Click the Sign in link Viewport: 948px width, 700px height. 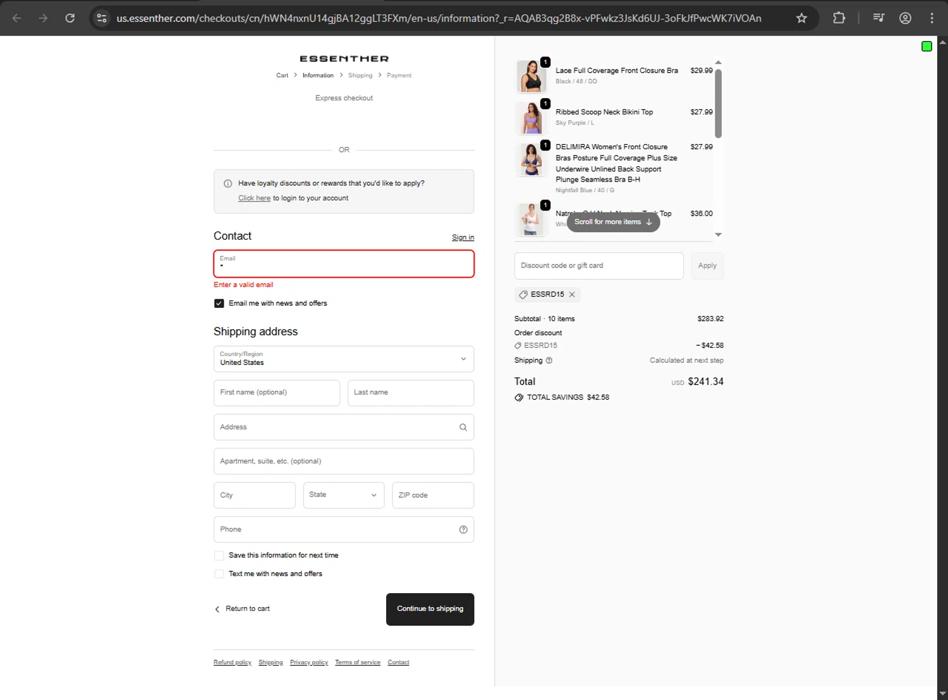(x=463, y=238)
